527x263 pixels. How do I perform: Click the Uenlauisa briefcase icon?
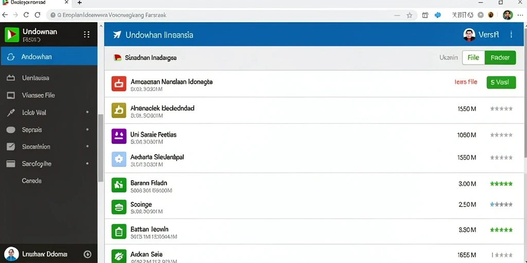(x=11, y=78)
